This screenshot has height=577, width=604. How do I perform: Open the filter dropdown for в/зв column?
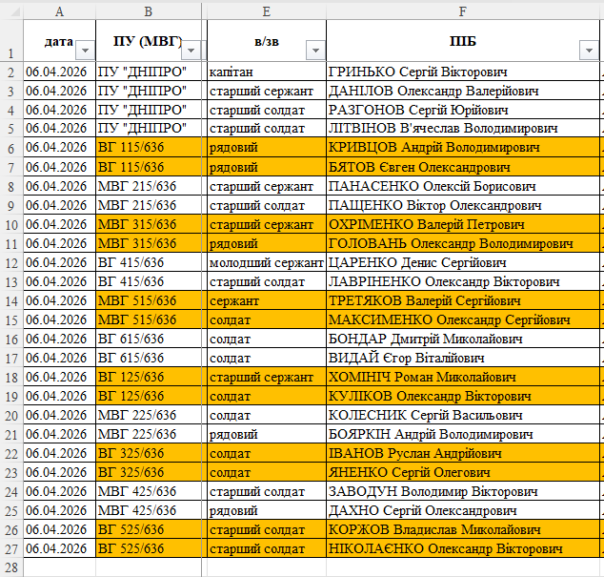pos(315,51)
